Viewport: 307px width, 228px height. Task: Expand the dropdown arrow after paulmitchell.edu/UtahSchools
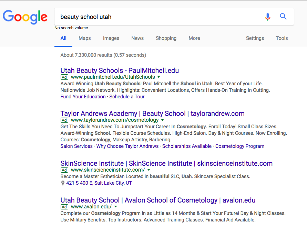(159, 77)
